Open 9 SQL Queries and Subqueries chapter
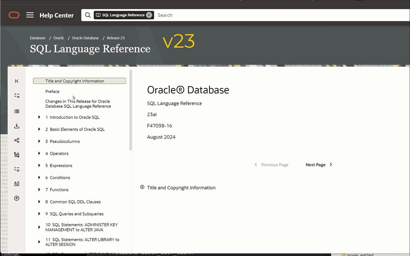Image resolution: width=410 pixels, height=256 pixels. [x=74, y=214]
